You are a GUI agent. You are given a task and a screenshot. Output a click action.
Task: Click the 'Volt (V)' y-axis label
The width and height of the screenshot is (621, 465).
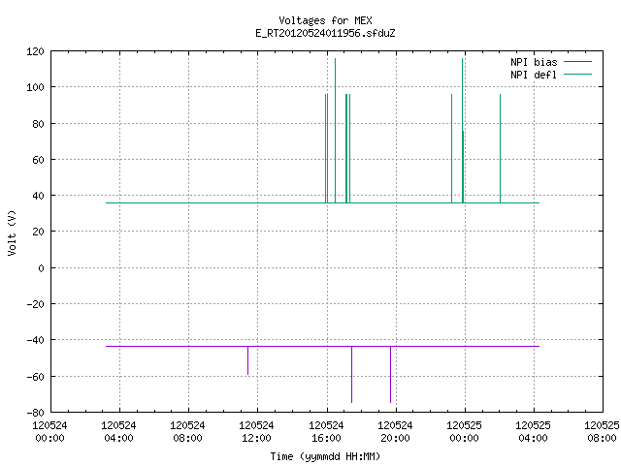coord(12,232)
